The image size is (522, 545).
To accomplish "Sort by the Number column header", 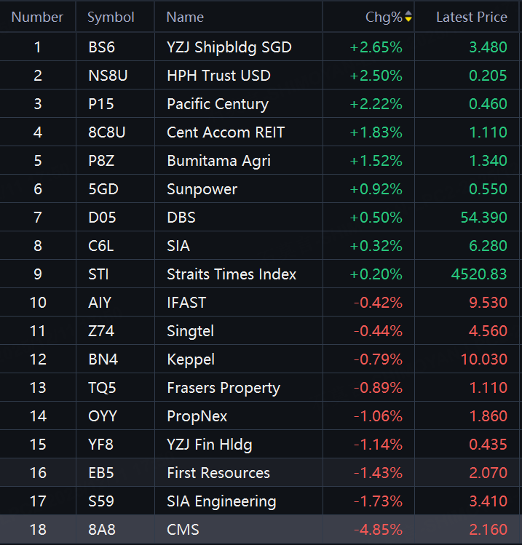I will [x=37, y=17].
